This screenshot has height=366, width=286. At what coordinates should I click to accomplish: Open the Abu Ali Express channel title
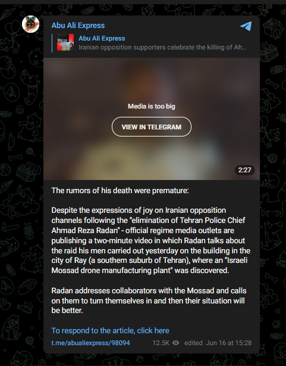point(78,25)
